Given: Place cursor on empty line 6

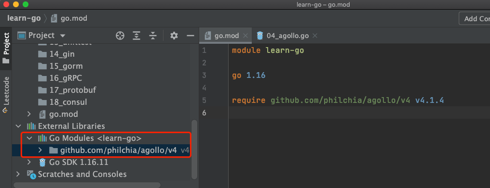Looking at the screenshot, I should [359, 113].
